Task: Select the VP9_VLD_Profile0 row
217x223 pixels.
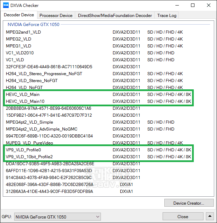Action: (x=108, y=150)
